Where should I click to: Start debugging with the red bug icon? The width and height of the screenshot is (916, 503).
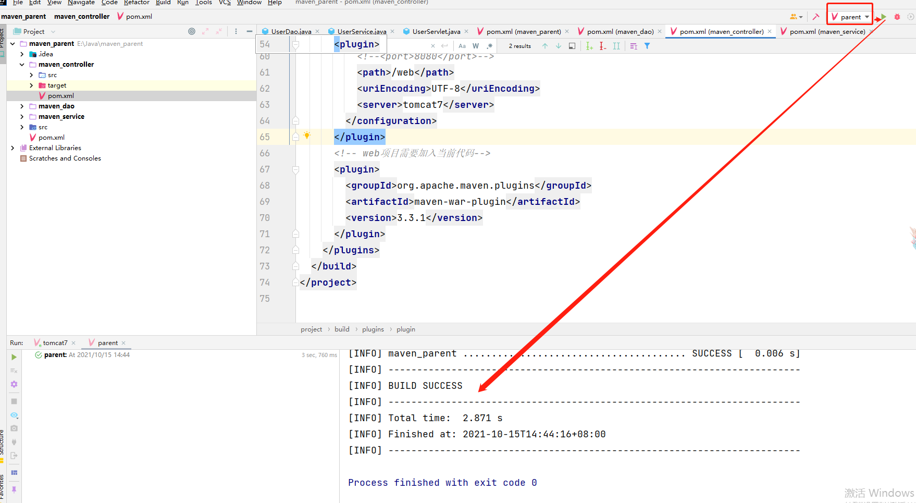click(897, 17)
